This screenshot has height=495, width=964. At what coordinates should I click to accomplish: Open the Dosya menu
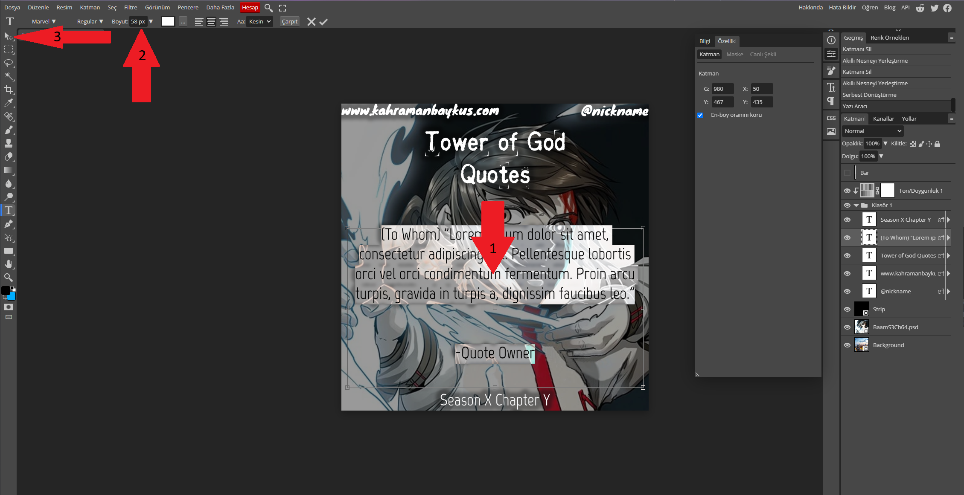(12, 7)
